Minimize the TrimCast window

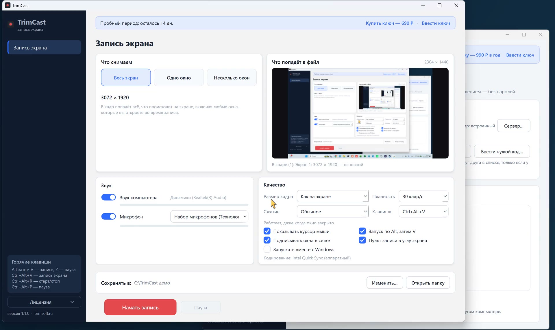[423, 5]
